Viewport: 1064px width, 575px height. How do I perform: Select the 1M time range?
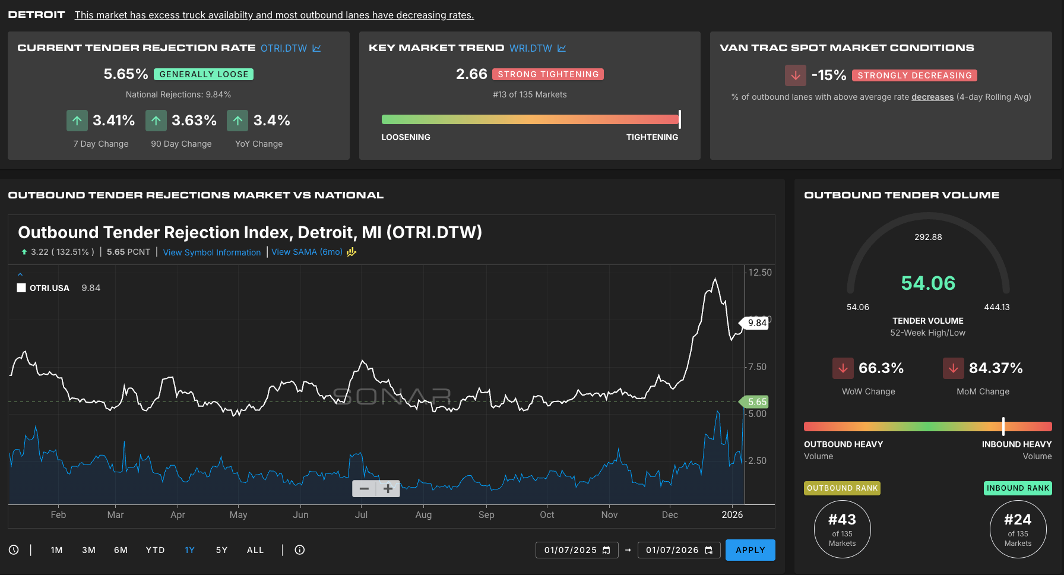tap(56, 550)
